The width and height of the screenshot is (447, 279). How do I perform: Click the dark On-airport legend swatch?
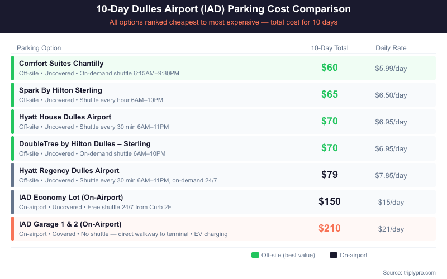(333, 255)
